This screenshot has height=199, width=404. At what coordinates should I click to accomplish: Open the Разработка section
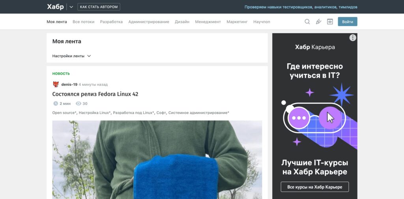(x=111, y=22)
